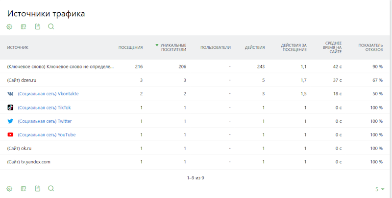Click the Vkontakte logo icon

pos(10,94)
